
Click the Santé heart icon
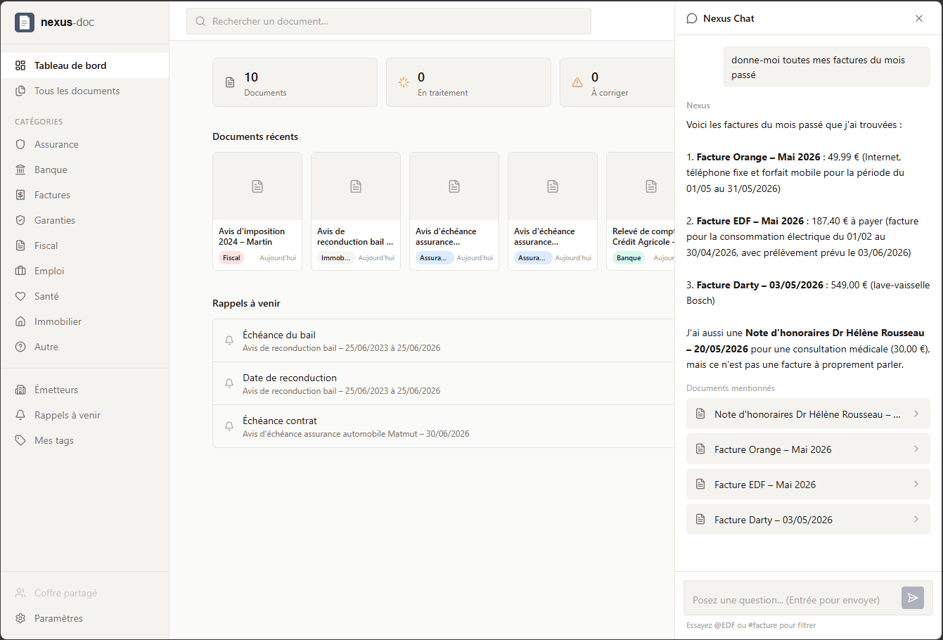20,296
